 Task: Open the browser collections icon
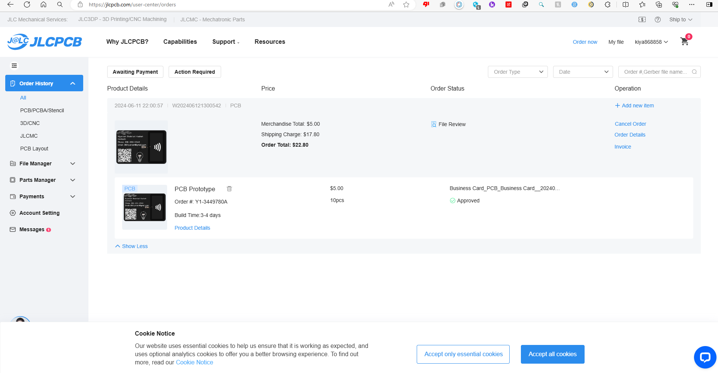(x=659, y=4)
